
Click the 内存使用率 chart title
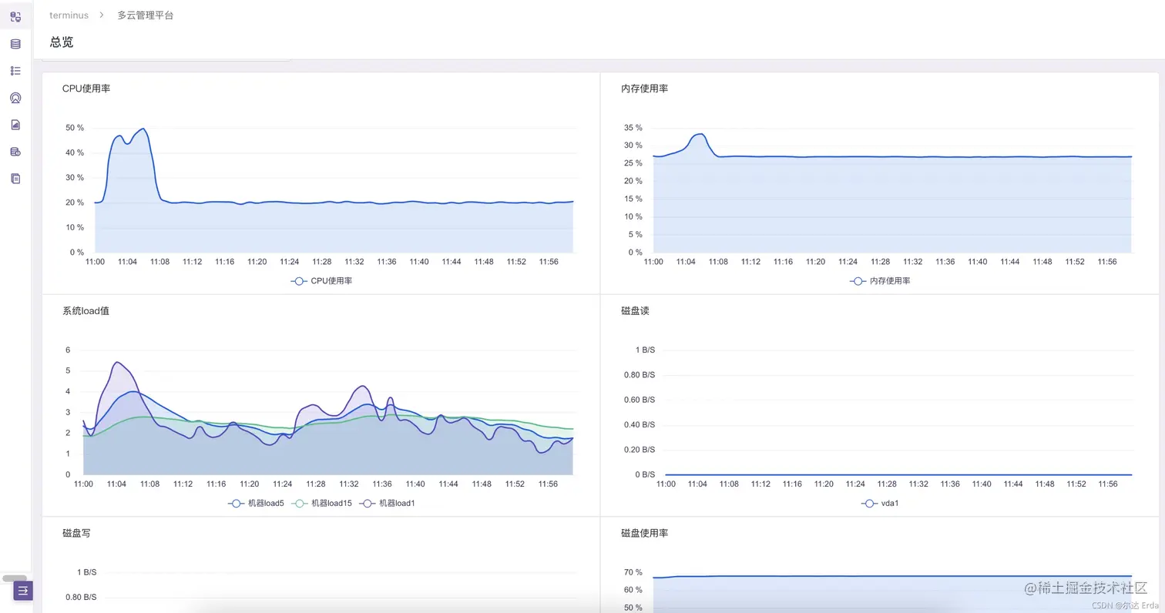coord(645,89)
